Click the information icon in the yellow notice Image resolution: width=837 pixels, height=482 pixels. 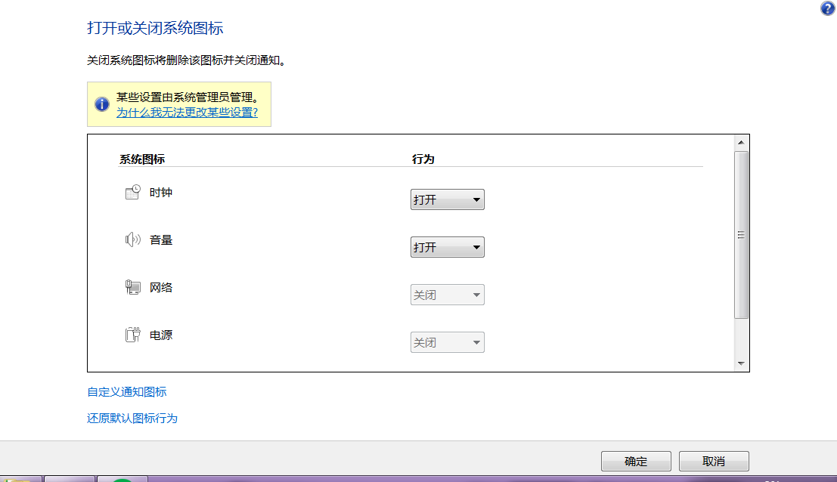click(x=102, y=104)
